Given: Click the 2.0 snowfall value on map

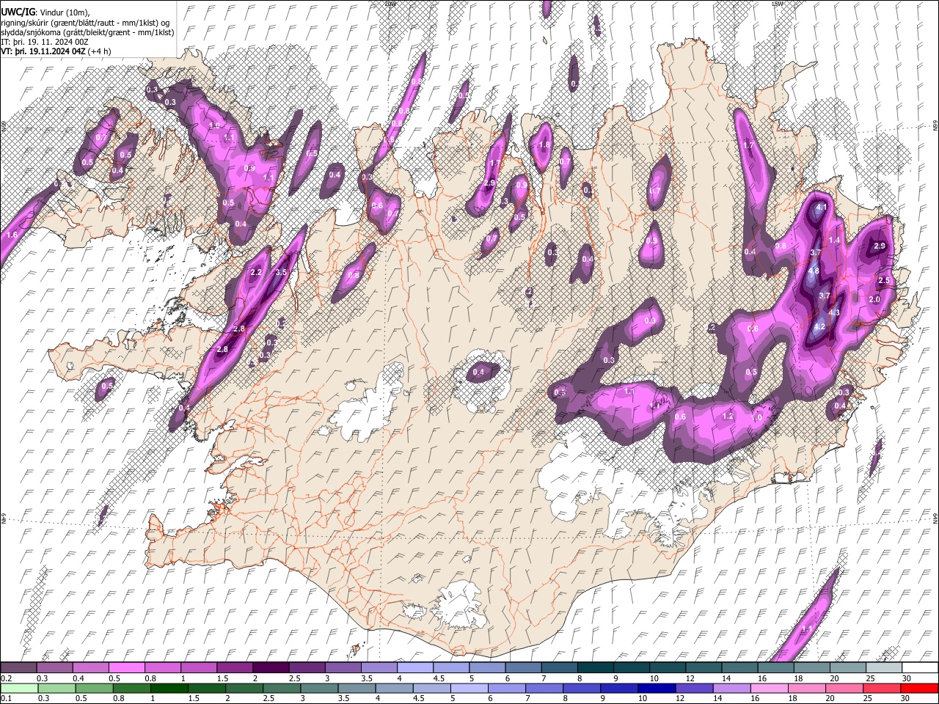Looking at the screenshot, I should point(874,300).
